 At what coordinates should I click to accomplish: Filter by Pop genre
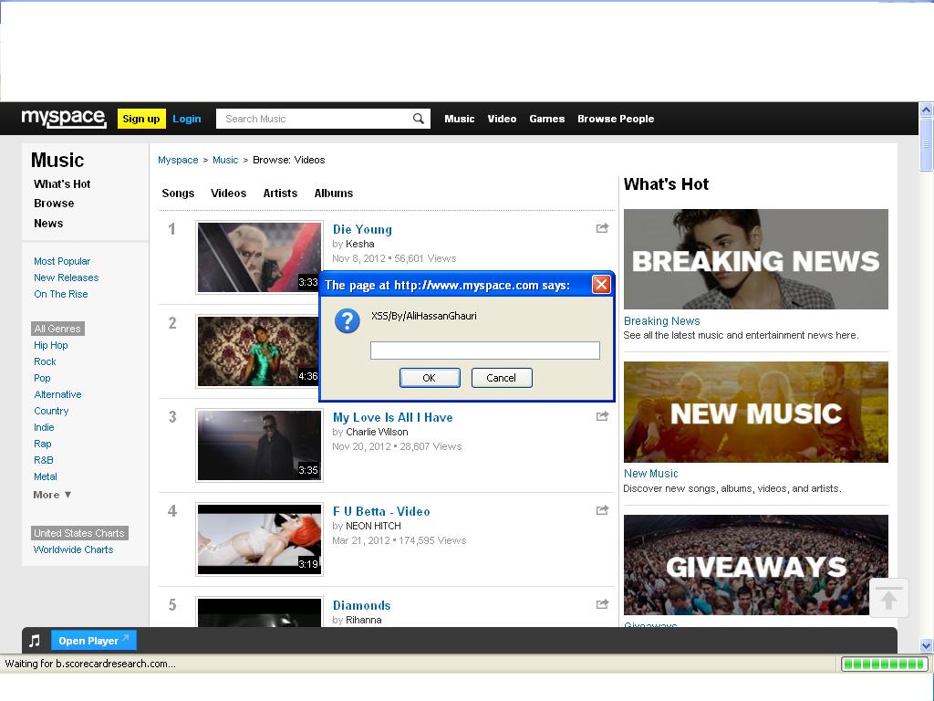42,378
